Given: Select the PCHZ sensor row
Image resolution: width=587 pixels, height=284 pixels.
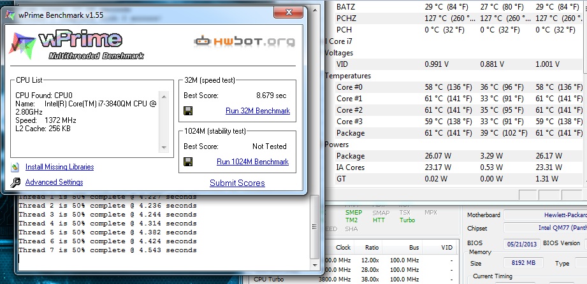Looking at the screenshot, I should click(454, 18).
